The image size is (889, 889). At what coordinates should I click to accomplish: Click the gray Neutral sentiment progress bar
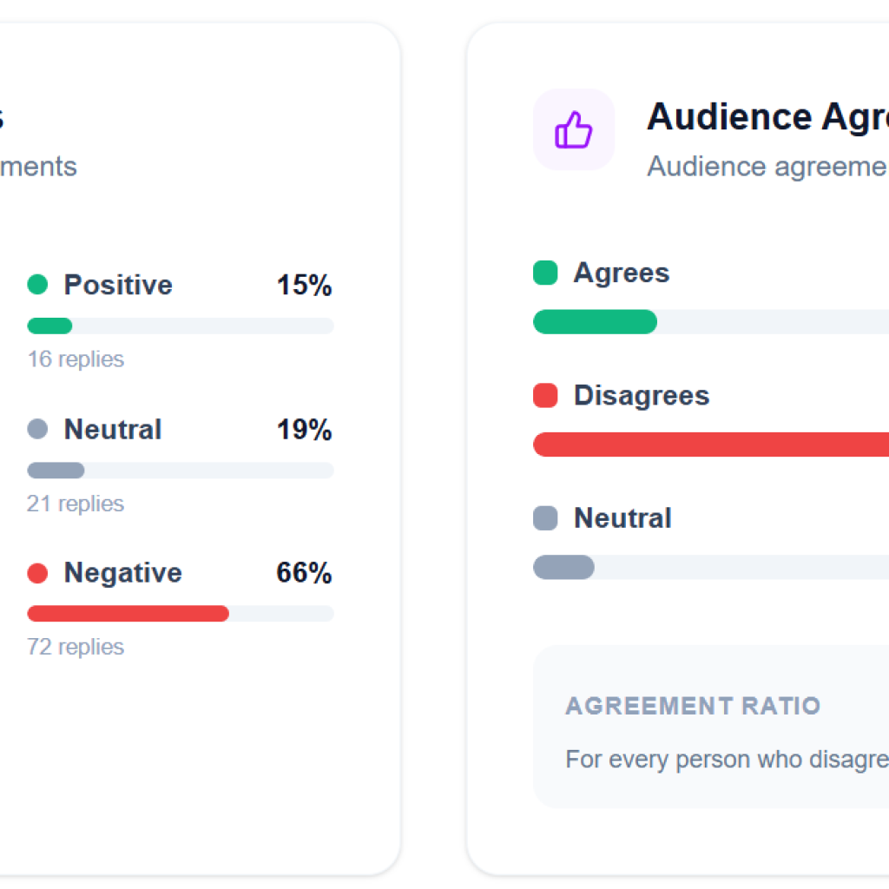181,470
